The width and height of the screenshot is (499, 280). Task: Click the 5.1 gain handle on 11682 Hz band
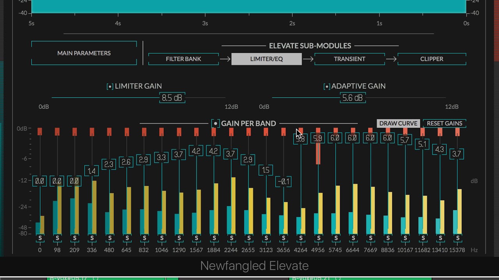click(422, 144)
